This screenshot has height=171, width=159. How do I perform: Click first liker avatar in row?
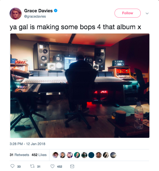coord(55,155)
